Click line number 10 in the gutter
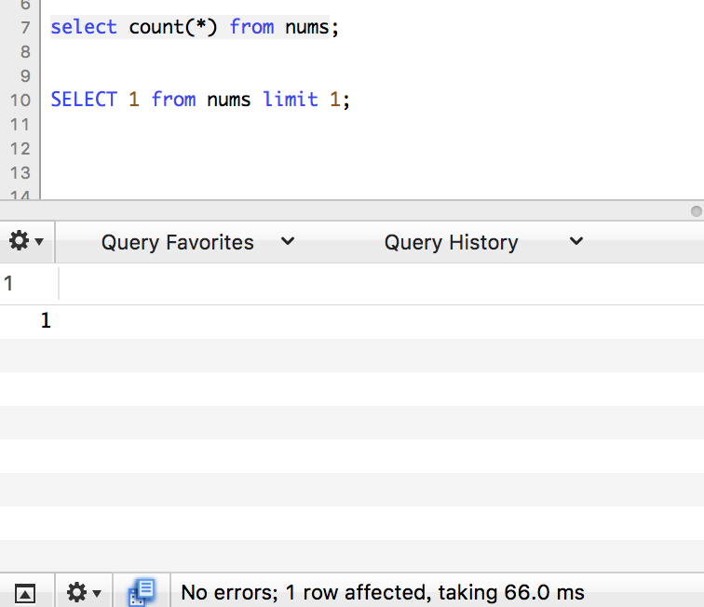The image size is (704, 607). click(x=20, y=100)
